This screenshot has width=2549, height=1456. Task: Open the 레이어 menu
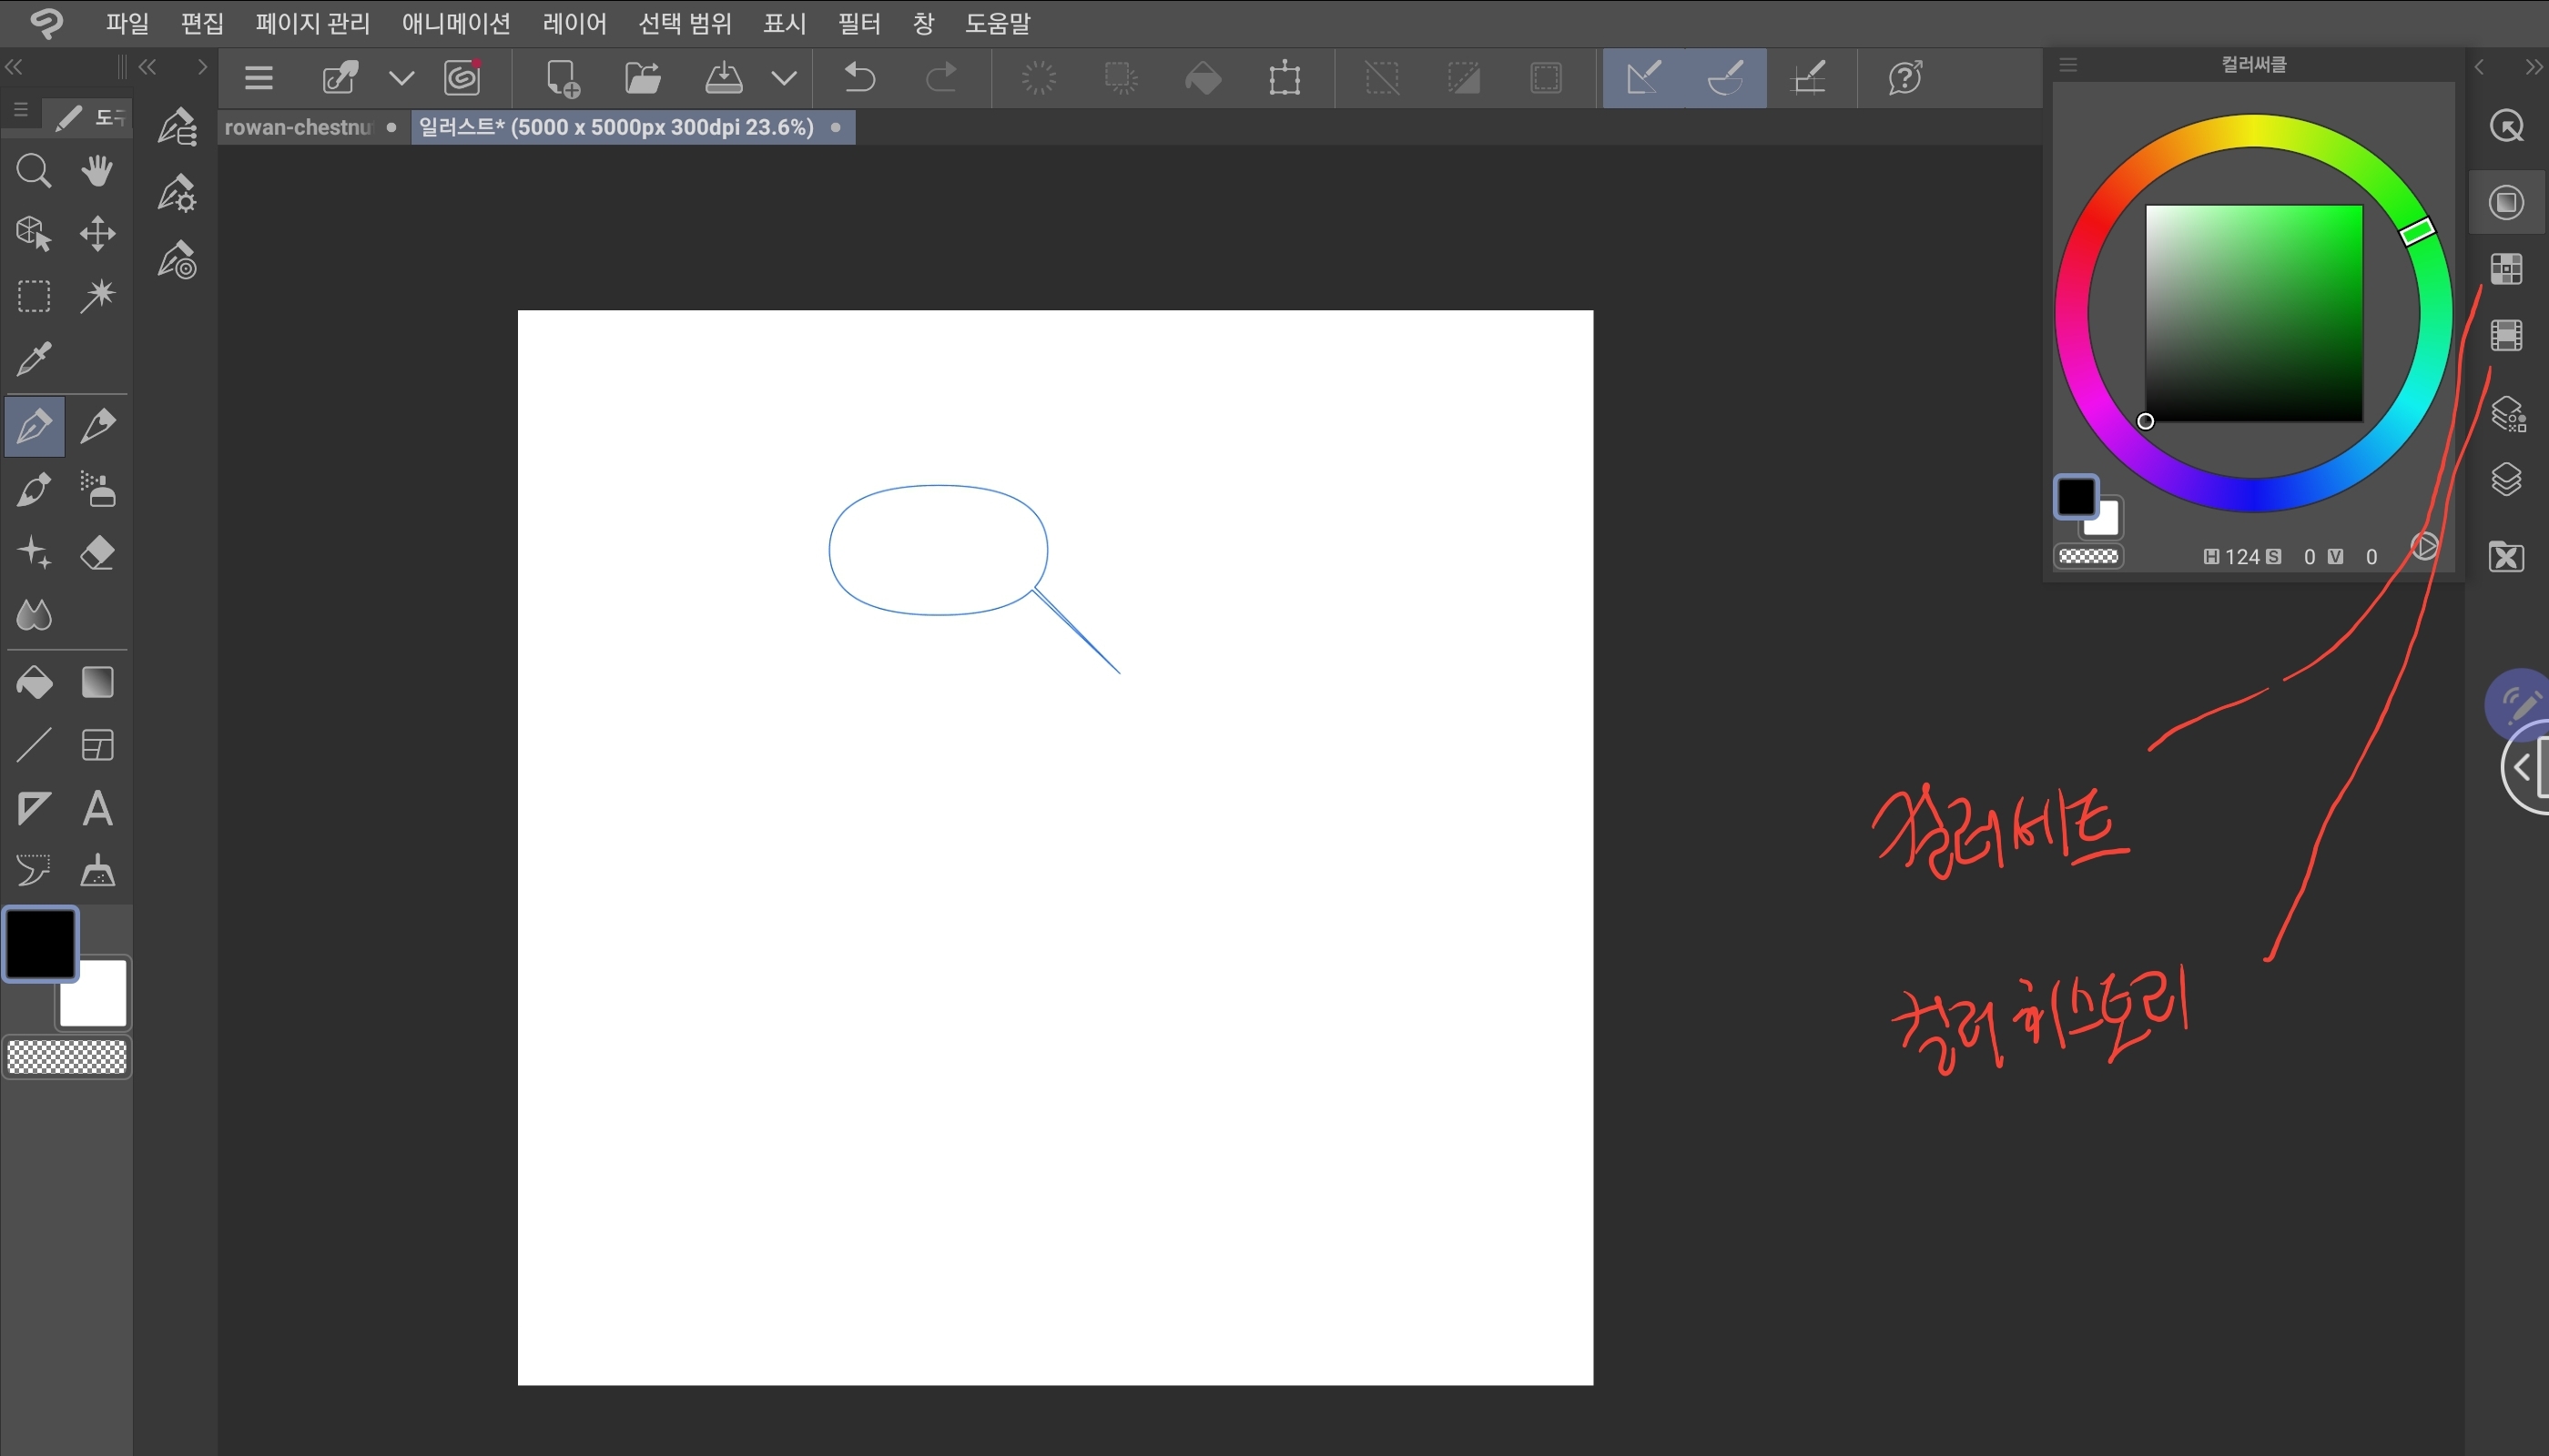click(574, 23)
